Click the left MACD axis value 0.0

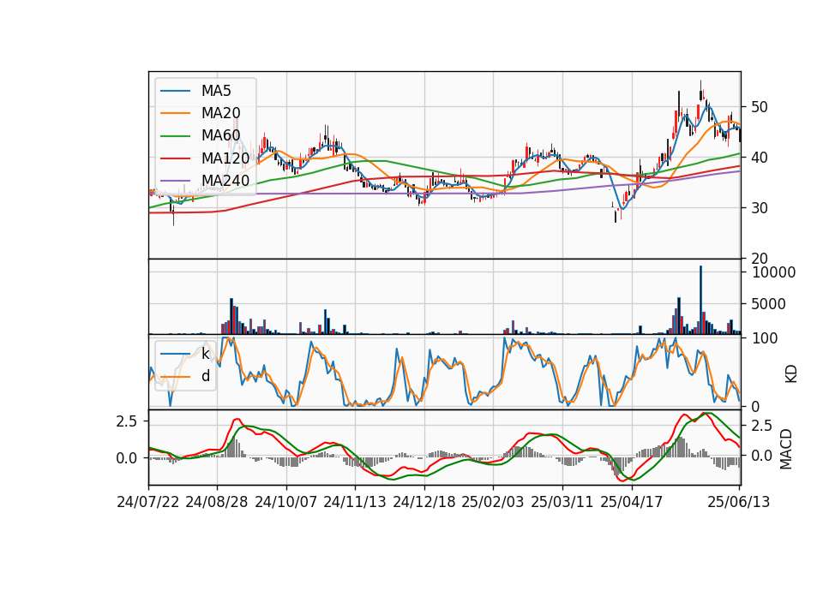tap(127, 457)
